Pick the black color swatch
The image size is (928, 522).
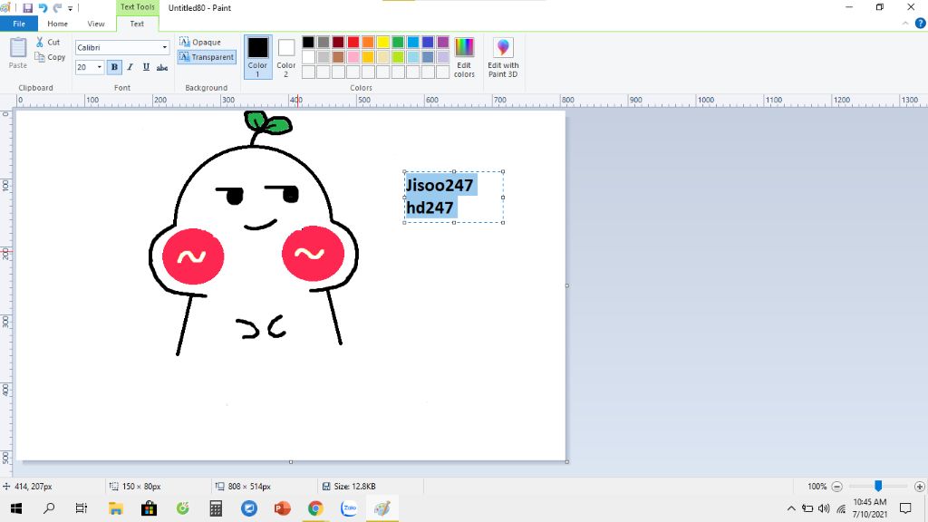point(308,42)
